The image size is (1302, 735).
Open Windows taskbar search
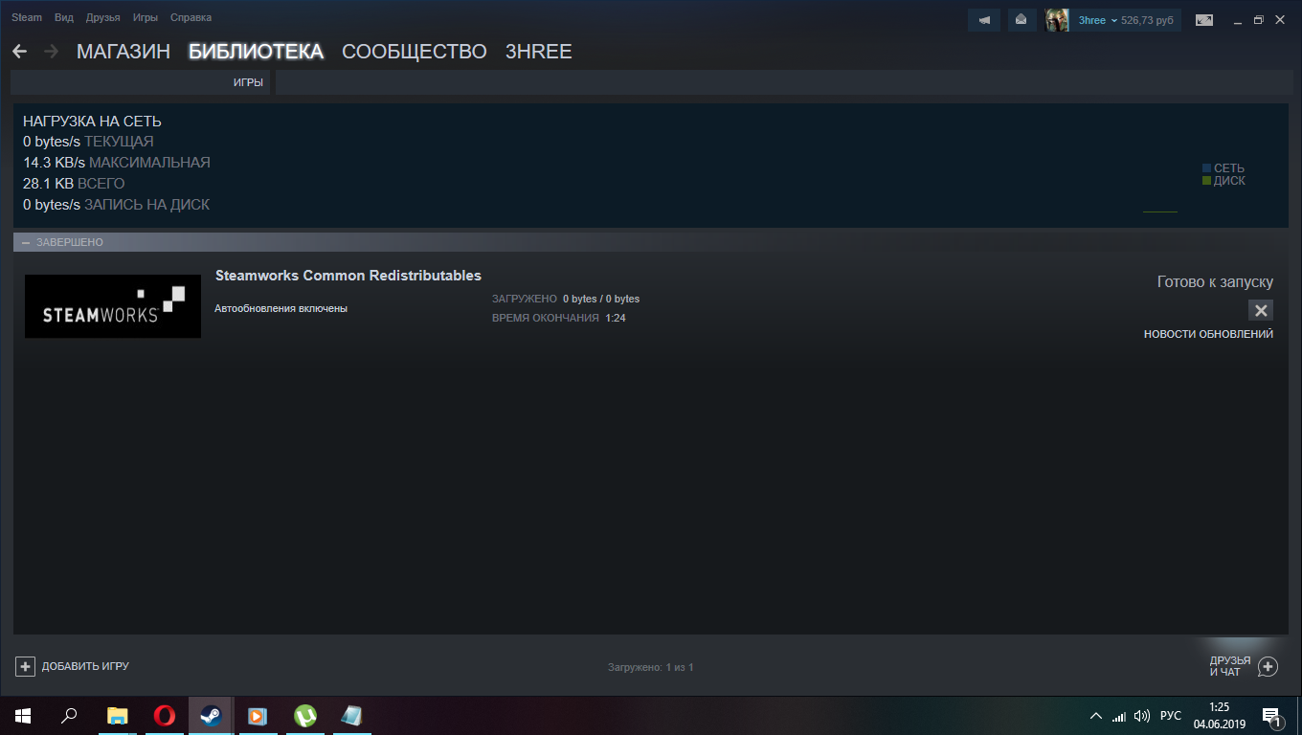tap(69, 716)
